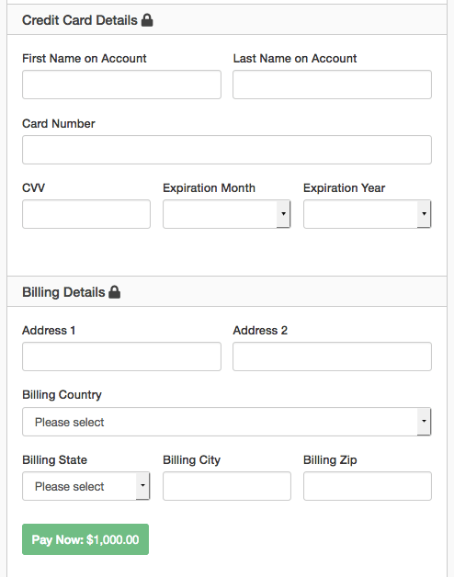The width and height of the screenshot is (454, 577).
Task: Click the Card Number label
Action: point(59,124)
